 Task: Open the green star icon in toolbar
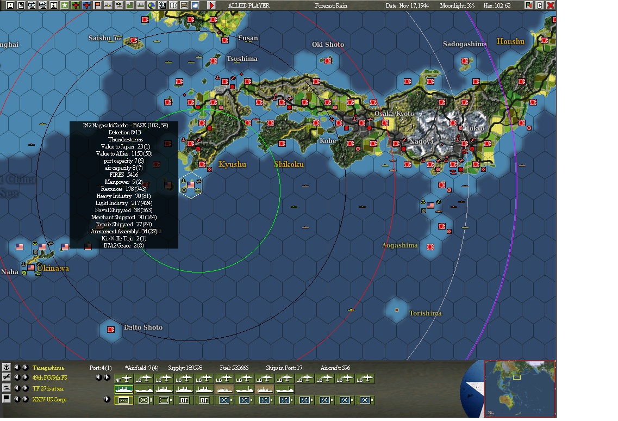64,5
